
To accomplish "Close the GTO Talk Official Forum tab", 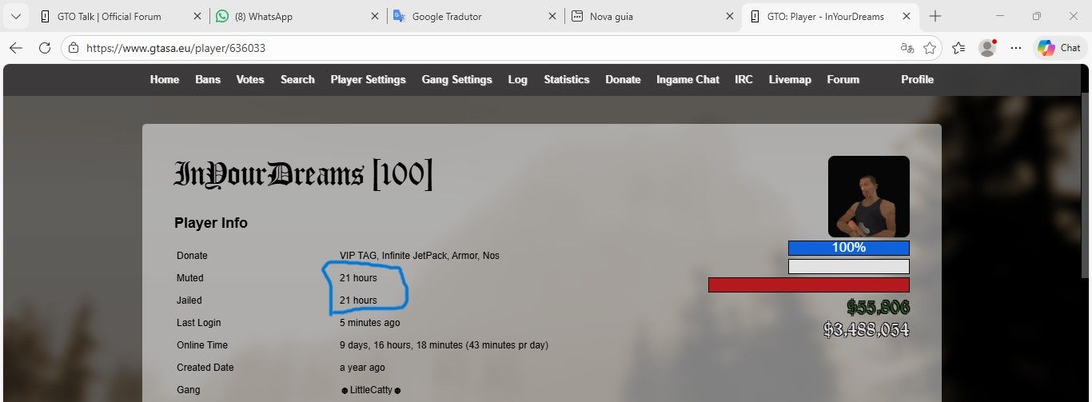I will [x=197, y=16].
